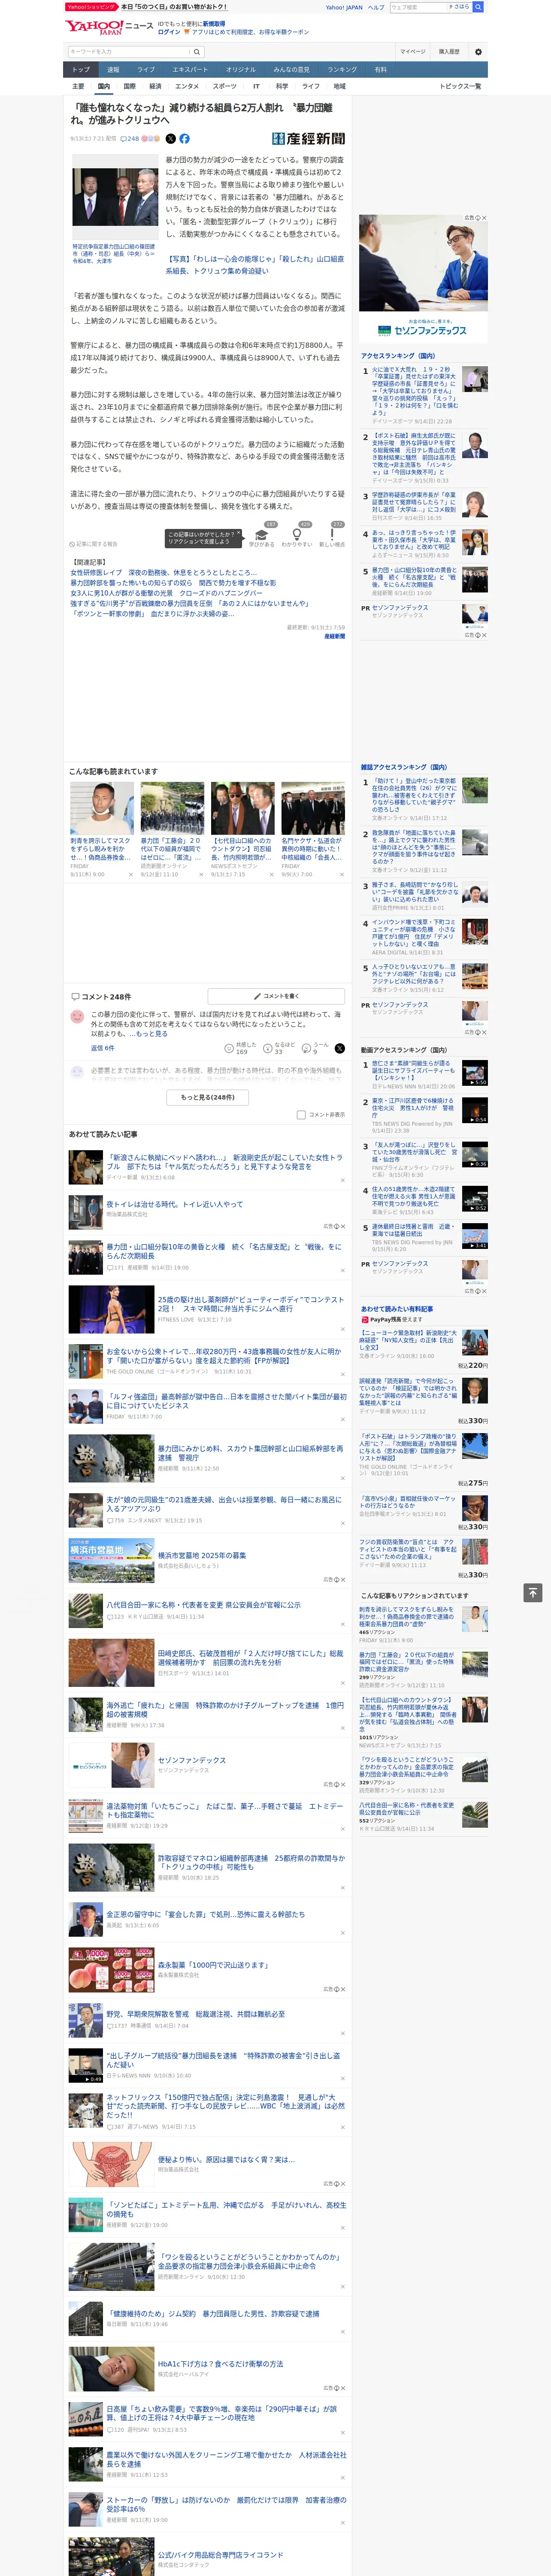This screenshot has height=2576, width=551.
Task: Open the みんなの意見 navigation tab
Action: pos(292,70)
